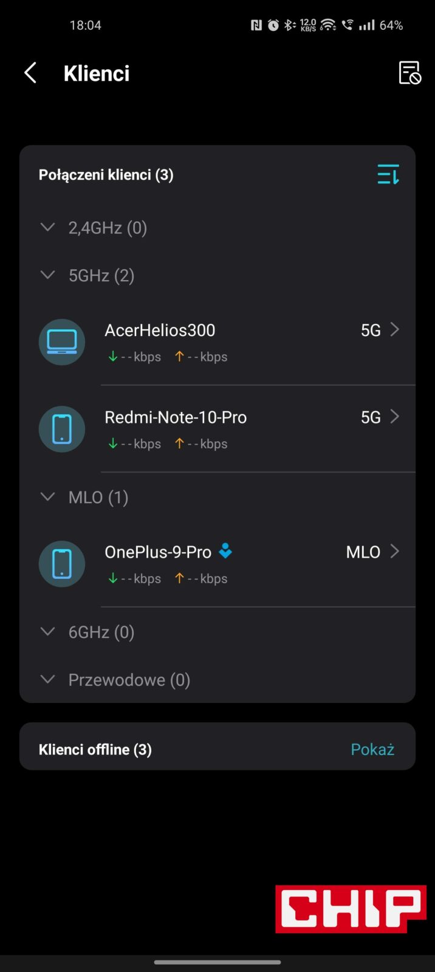Viewport: 435px width, 972px height.
Task: Tap the AcerHelios300 laptop icon
Action: [62, 342]
